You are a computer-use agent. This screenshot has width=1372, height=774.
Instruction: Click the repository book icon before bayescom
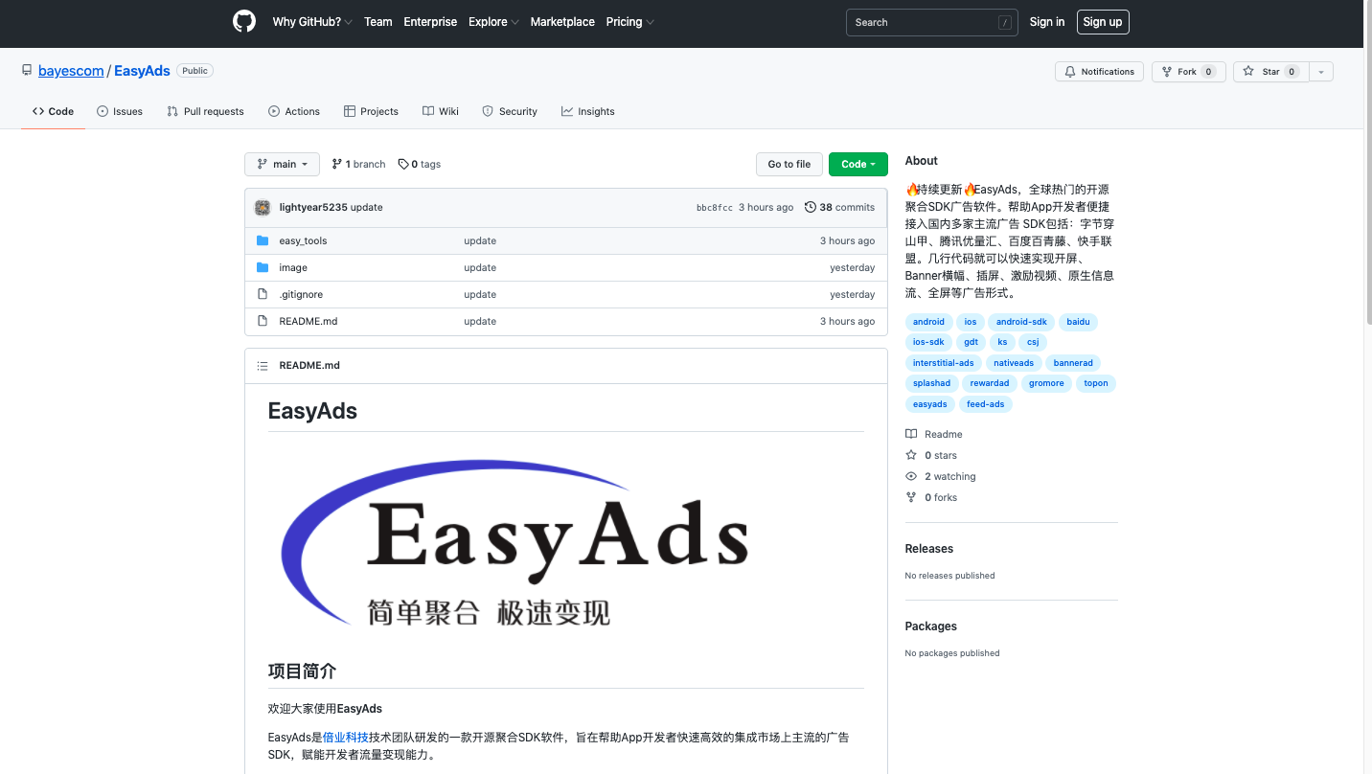pos(26,69)
